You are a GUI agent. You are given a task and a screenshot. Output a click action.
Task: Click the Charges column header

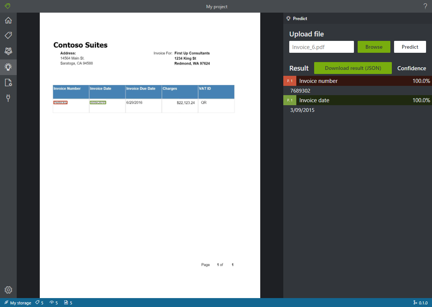(170, 88)
